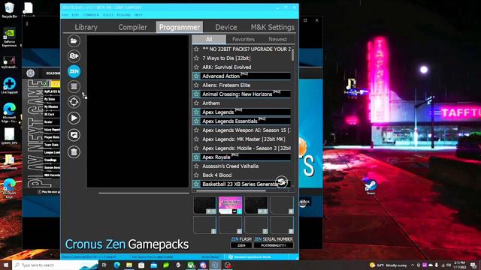The height and width of the screenshot is (270, 481).
Task: Open Microsoft Edge from taskbar
Action: [x=117, y=265]
